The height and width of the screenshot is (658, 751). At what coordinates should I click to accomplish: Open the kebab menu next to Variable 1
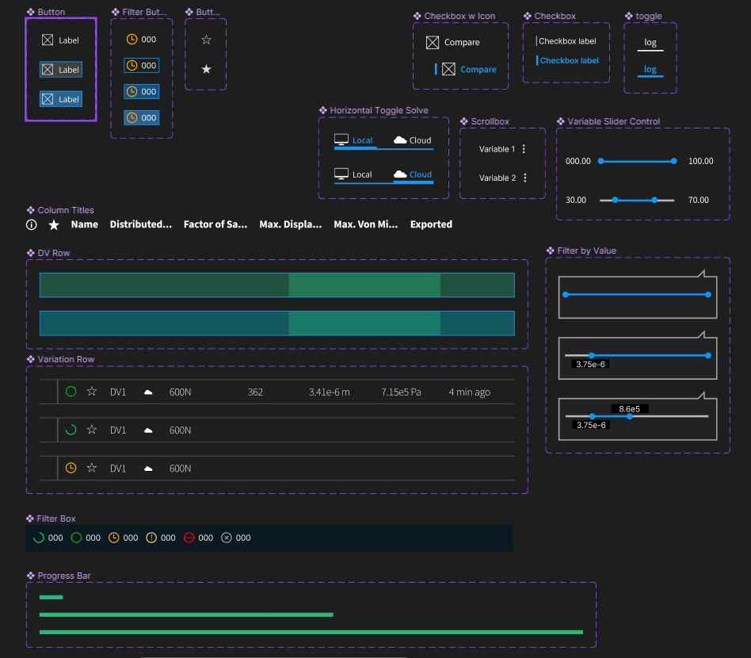524,149
